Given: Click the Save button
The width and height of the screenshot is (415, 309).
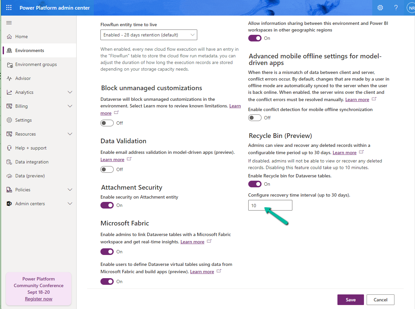Looking at the screenshot, I should [350, 300].
